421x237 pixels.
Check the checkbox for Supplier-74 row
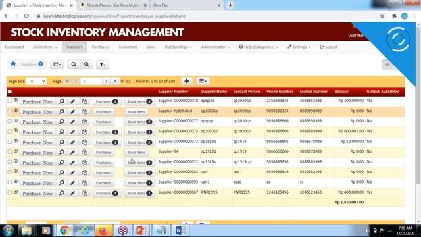click(10, 152)
